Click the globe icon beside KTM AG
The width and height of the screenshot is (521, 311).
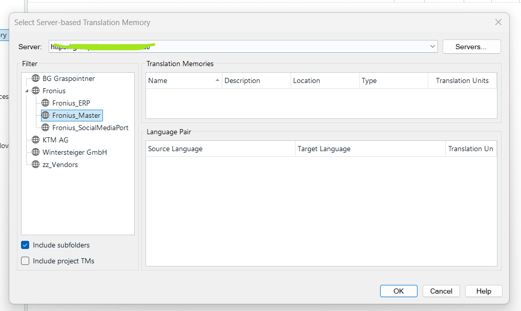35,140
